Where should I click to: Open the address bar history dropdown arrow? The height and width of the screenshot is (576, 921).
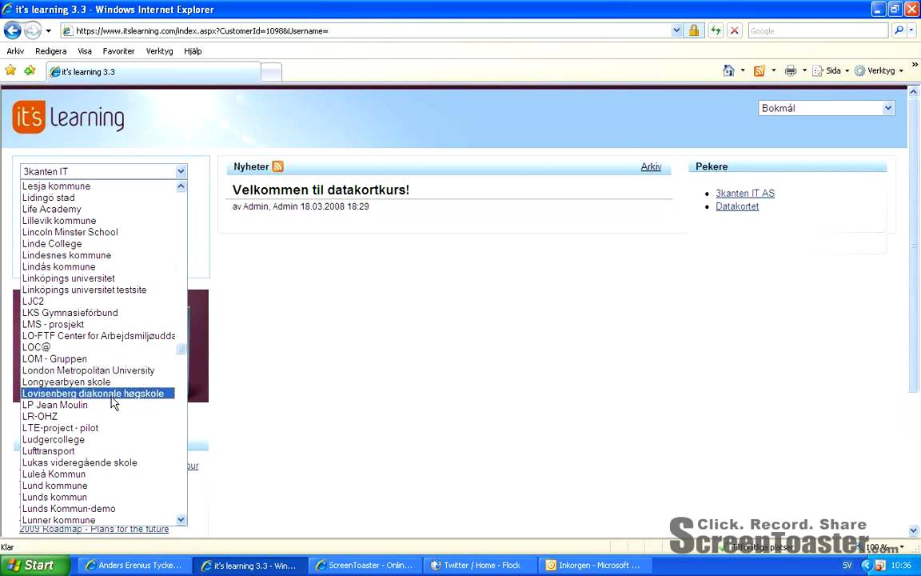676,30
